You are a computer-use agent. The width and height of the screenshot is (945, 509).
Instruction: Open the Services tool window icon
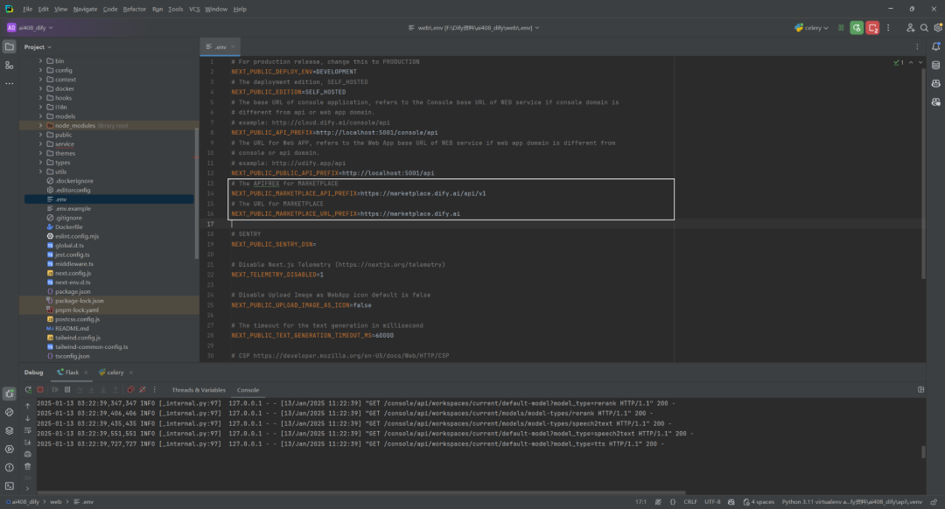point(9,450)
